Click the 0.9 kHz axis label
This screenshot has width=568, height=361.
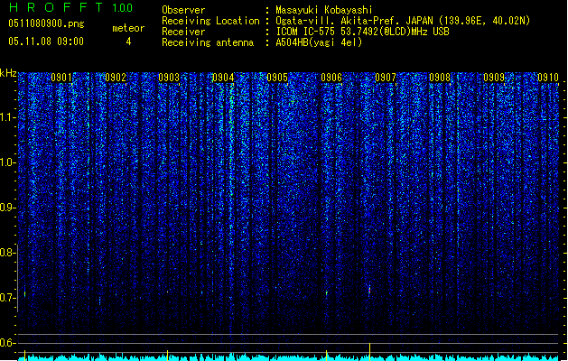point(8,208)
